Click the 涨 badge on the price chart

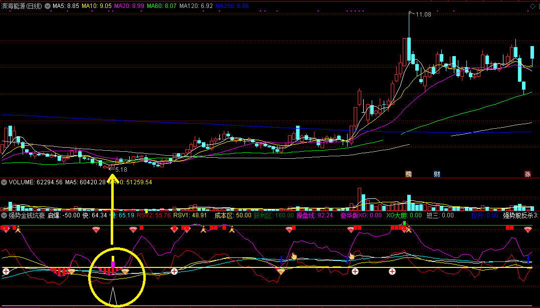[527, 174]
